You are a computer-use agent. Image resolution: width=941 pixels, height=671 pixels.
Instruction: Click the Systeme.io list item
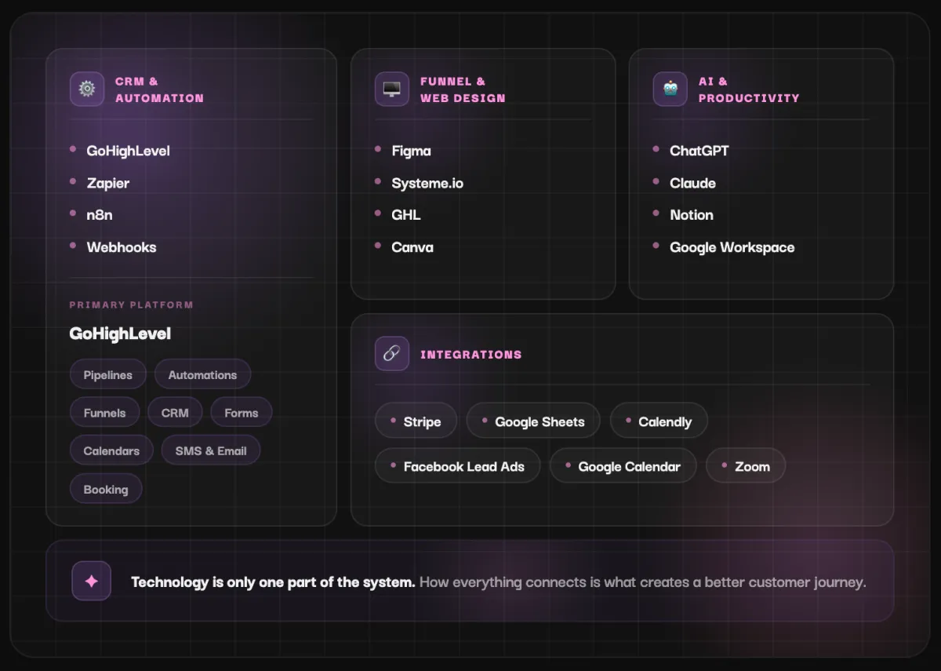click(427, 183)
